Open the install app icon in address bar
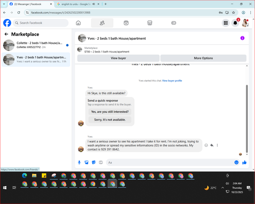Viewport: 255px width, 204px height. [227, 13]
